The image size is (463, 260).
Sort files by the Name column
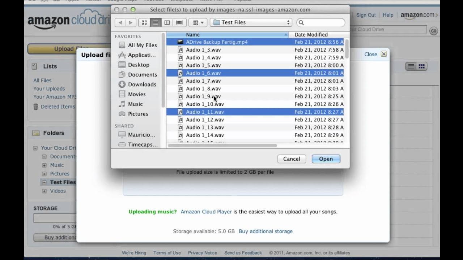pyautogui.click(x=228, y=35)
